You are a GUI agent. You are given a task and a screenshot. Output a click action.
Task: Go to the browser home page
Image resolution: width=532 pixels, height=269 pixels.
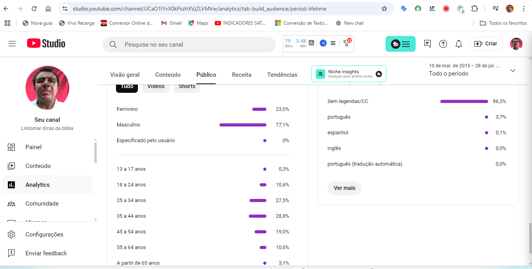[48, 9]
